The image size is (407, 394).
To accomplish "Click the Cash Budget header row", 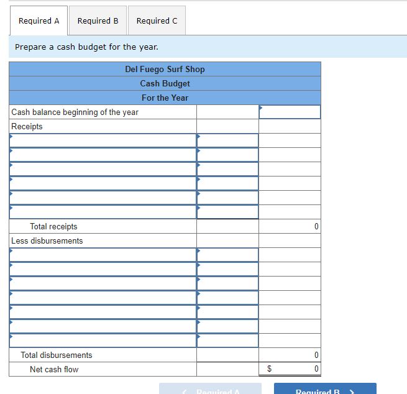I will click(x=165, y=83).
